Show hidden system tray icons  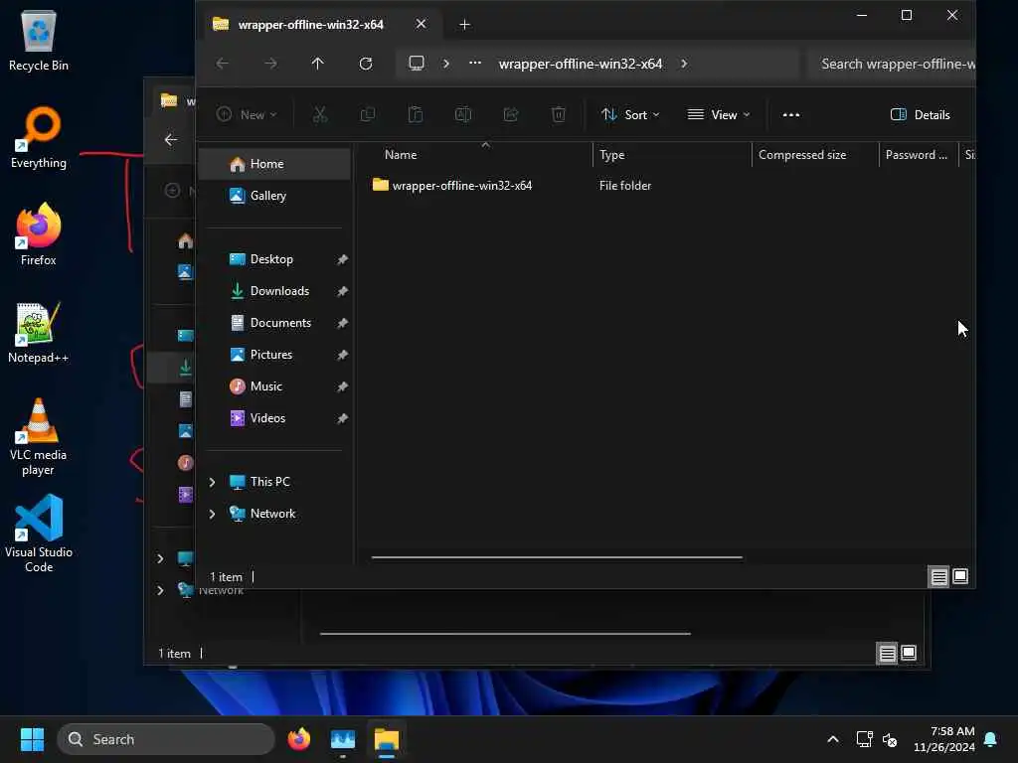(x=833, y=739)
